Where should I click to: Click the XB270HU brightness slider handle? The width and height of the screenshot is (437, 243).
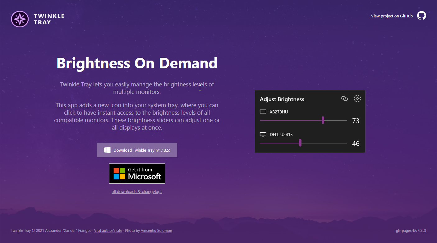tap(323, 120)
